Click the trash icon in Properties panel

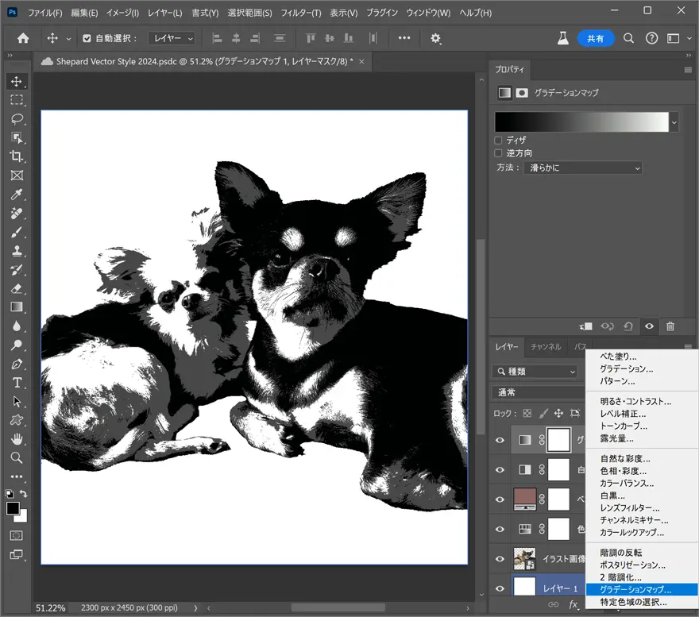(670, 326)
